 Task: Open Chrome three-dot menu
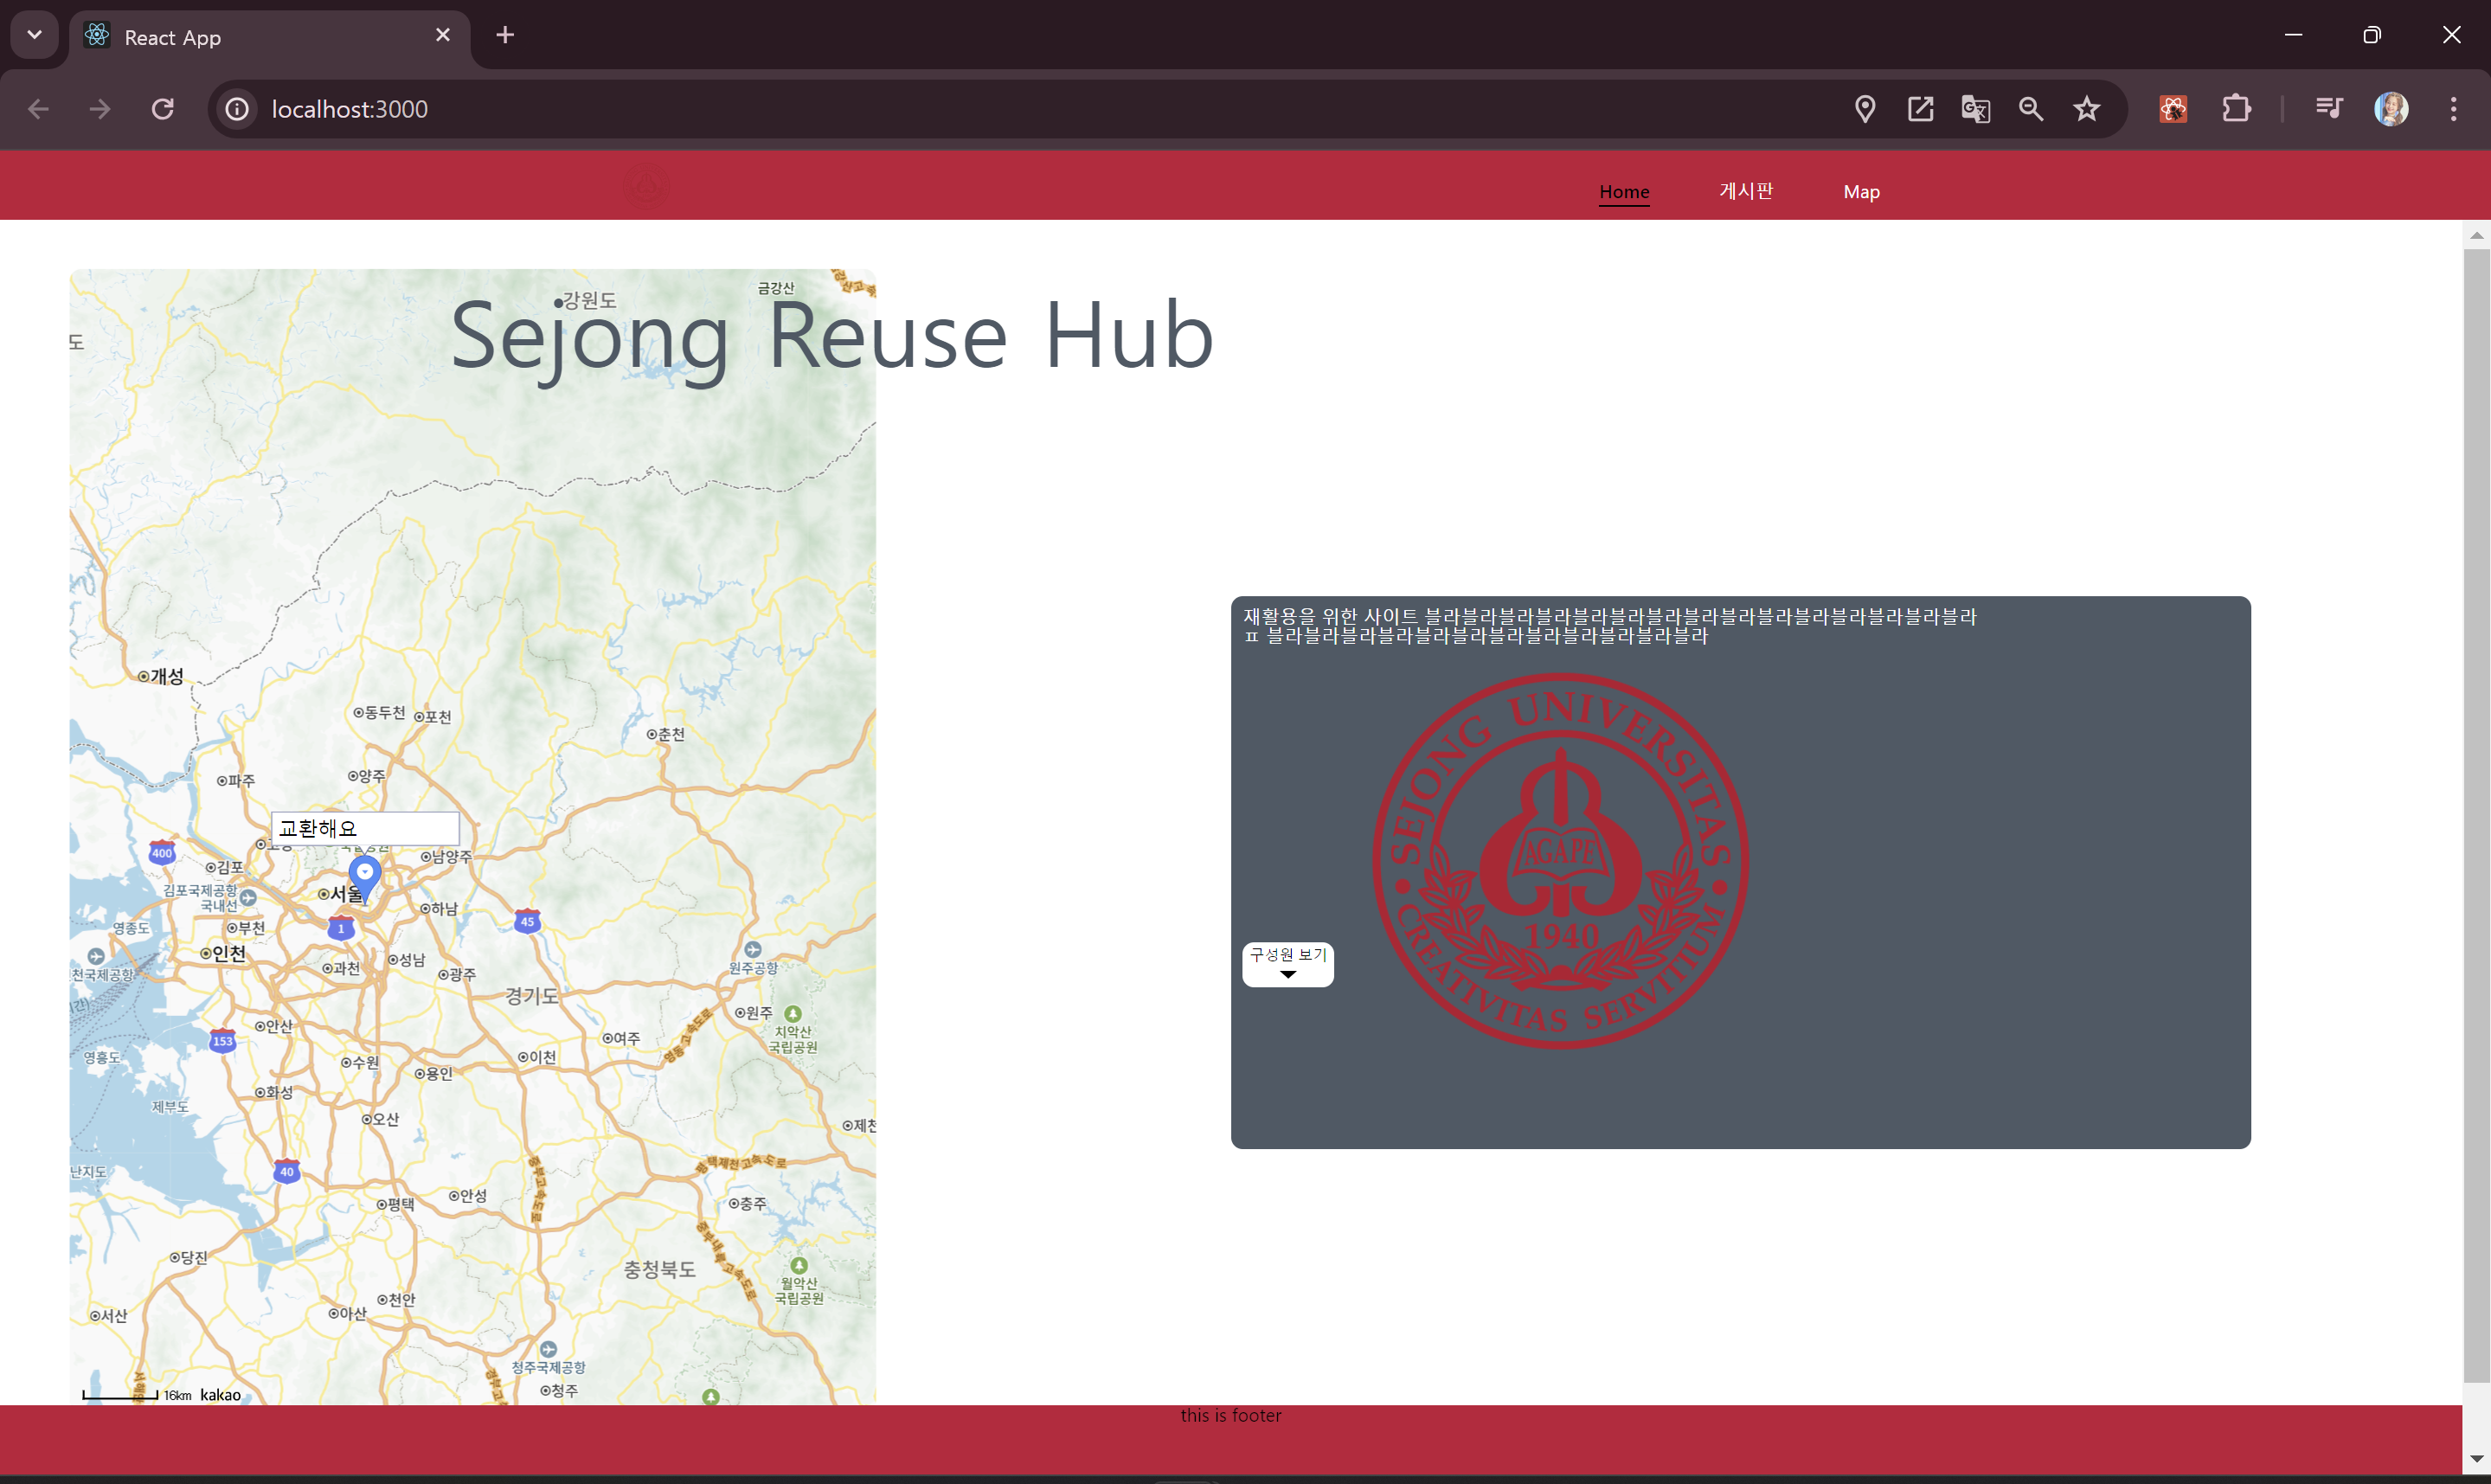(2453, 109)
